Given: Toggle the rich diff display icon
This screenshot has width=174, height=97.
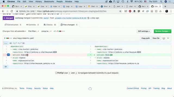Looking at the screenshot, I should pyautogui.click(x=164, y=38).
